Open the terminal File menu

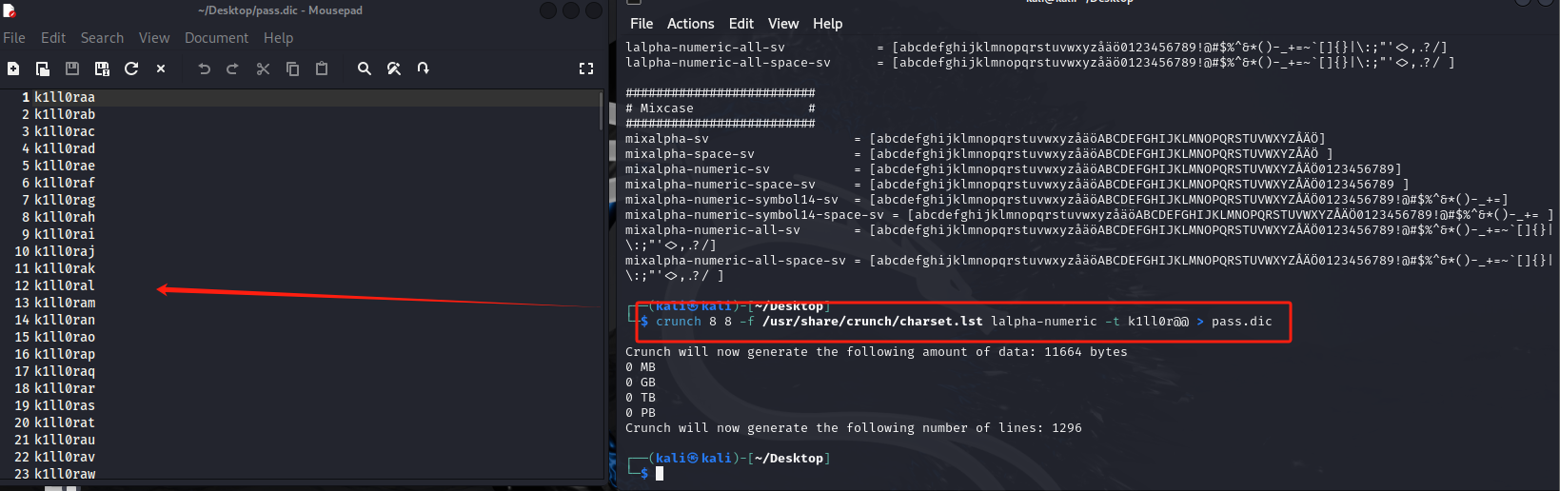click(x=642, y=24)
